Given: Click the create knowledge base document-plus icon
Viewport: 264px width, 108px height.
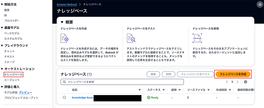Looking at the screenshot, I should [64, 38].
